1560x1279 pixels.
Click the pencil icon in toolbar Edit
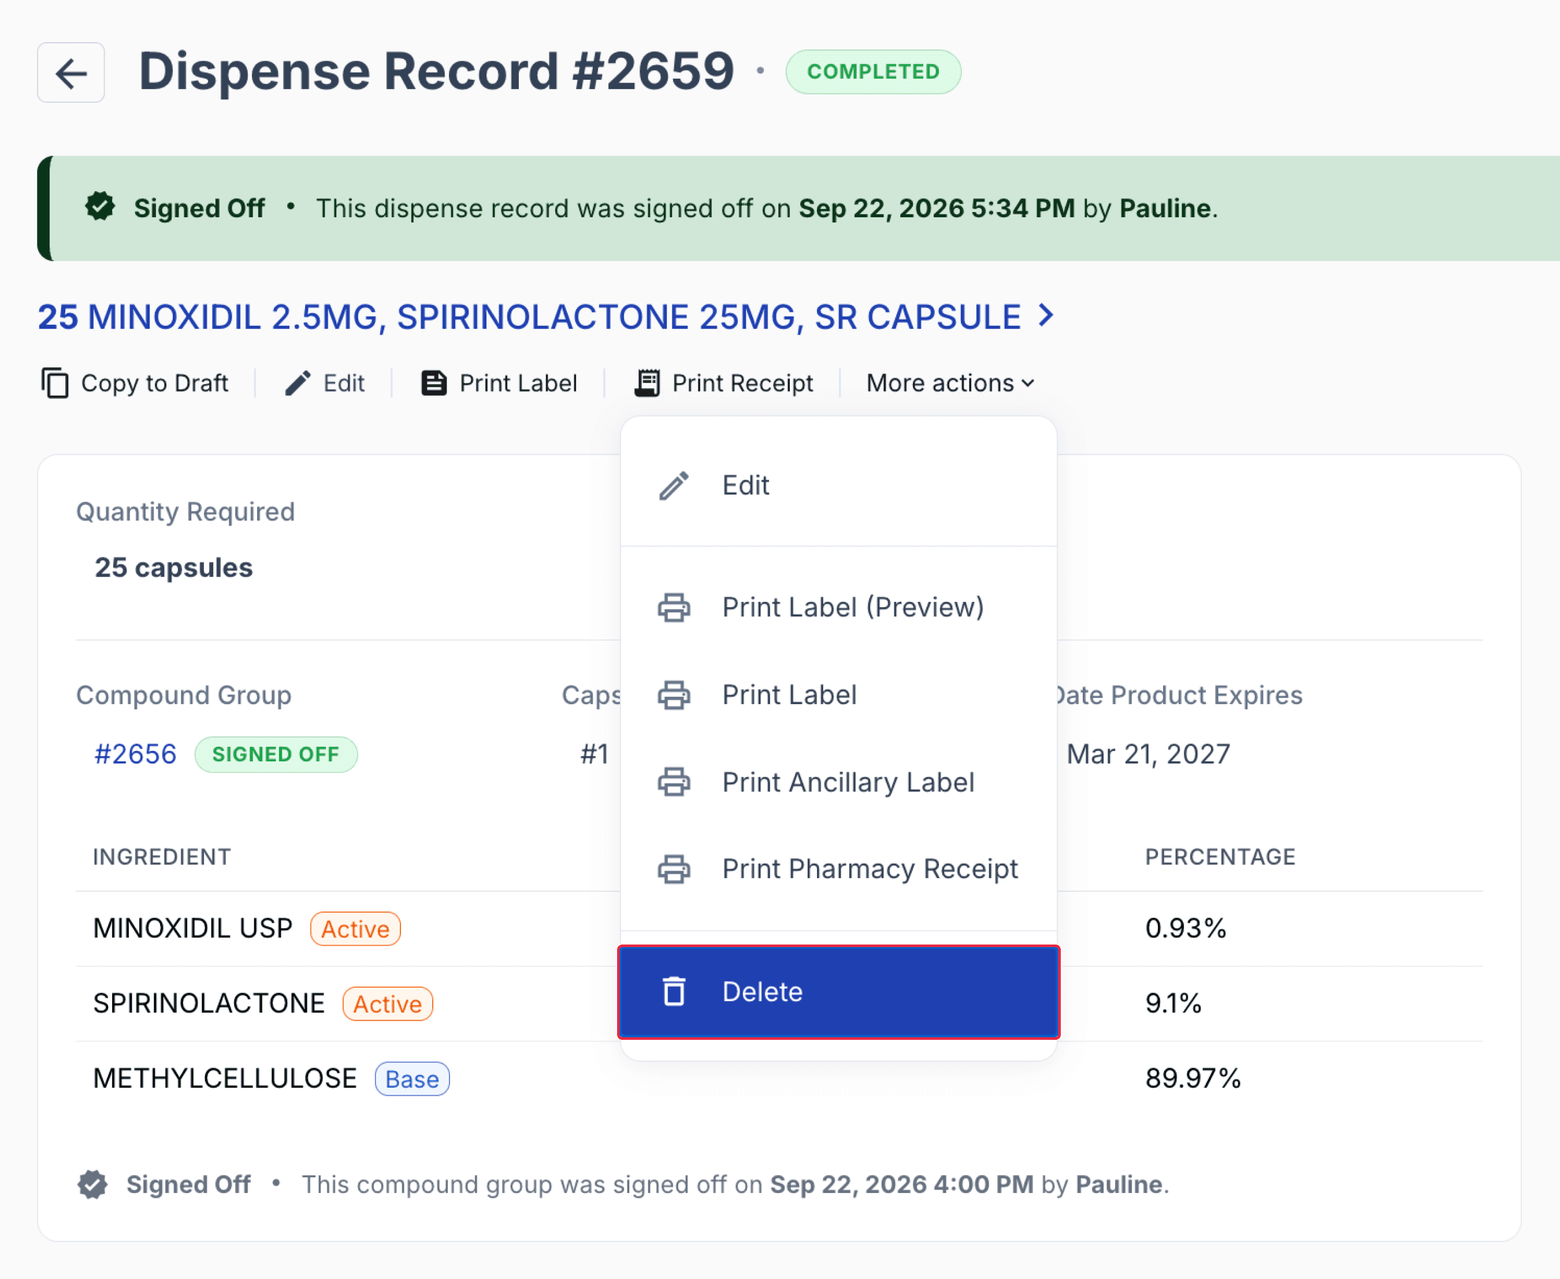(x=298, y=383)
